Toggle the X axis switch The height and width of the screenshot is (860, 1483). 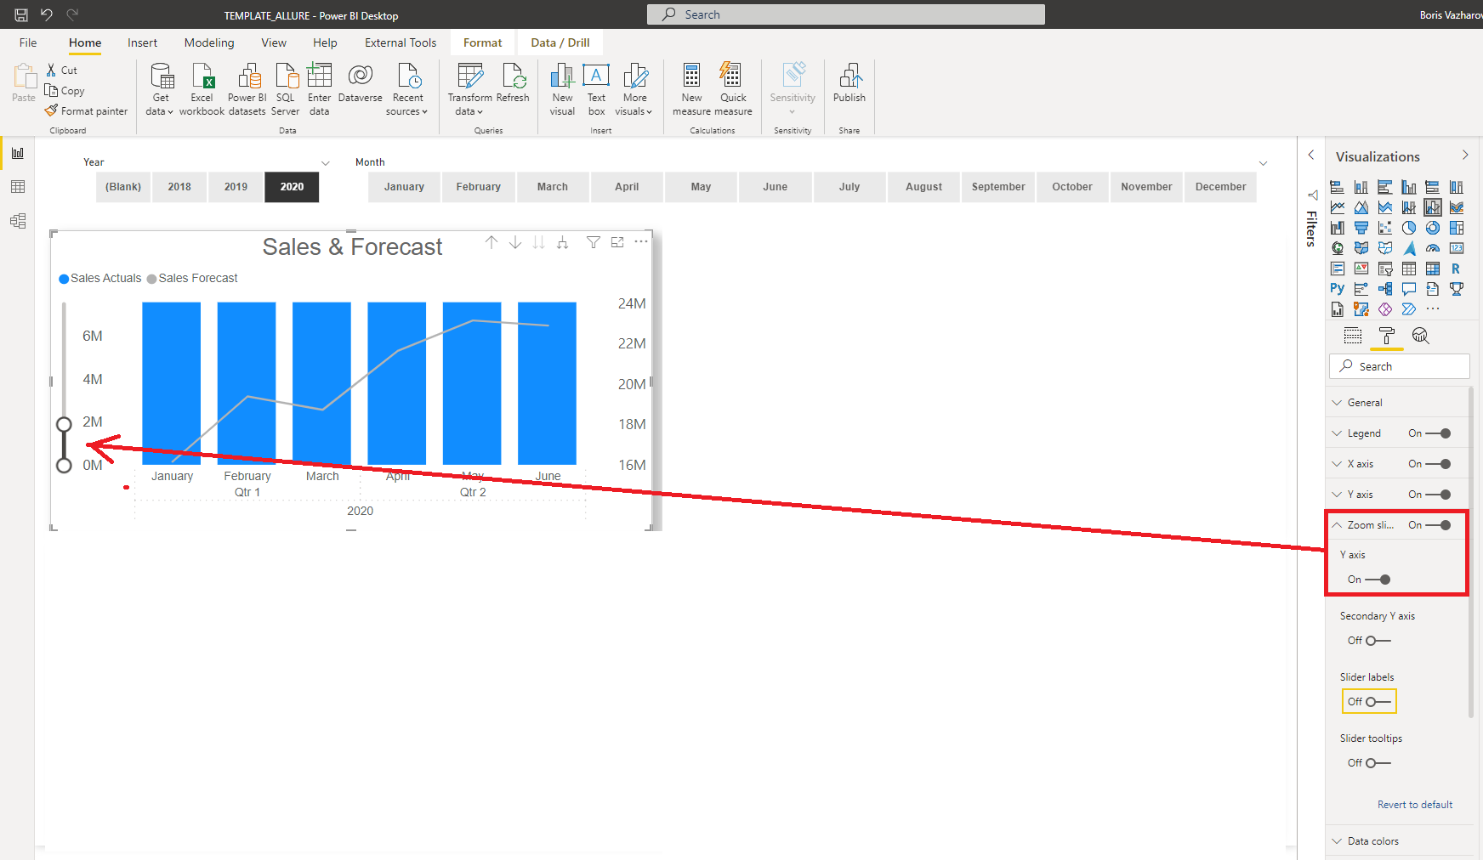[1439, 464]
